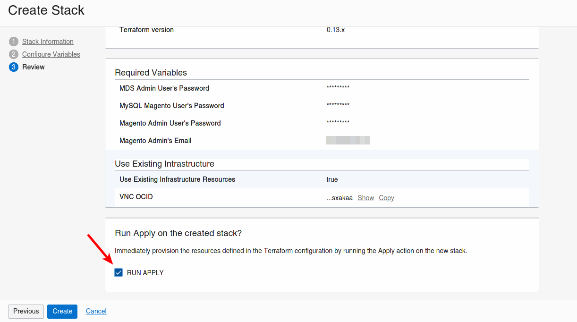Click the truncated OCID text ending sxakaa

[x=339, y=198]
